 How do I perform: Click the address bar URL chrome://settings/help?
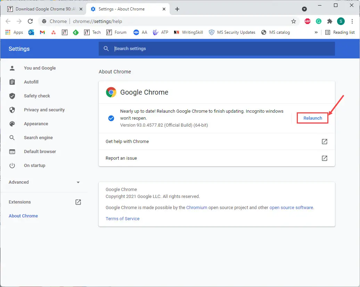coord(97,21)
